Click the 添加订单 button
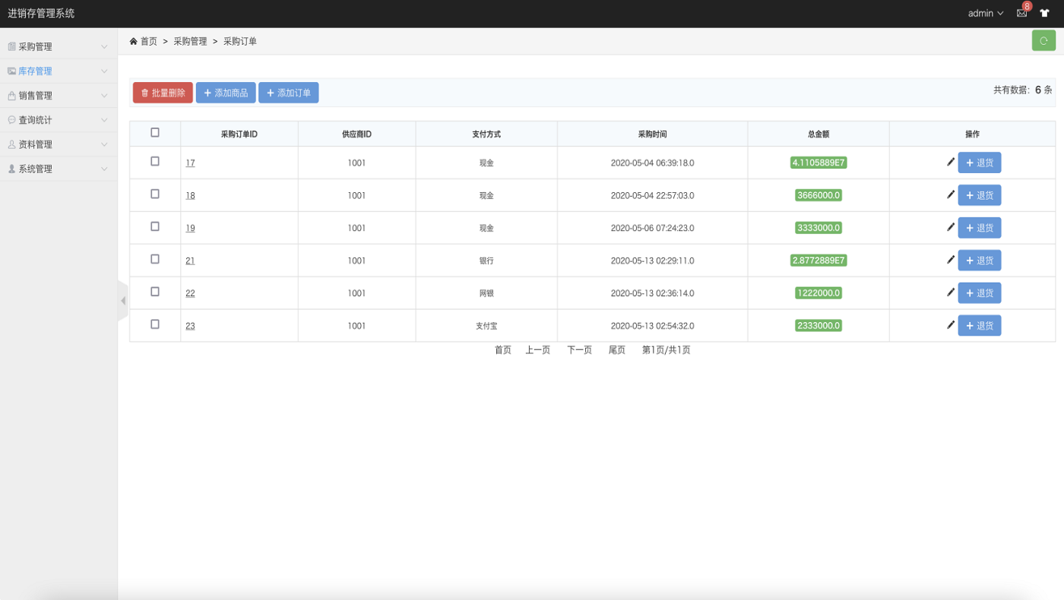Image resolution: width=1064 pixels, height=600 pixels. 289,93
